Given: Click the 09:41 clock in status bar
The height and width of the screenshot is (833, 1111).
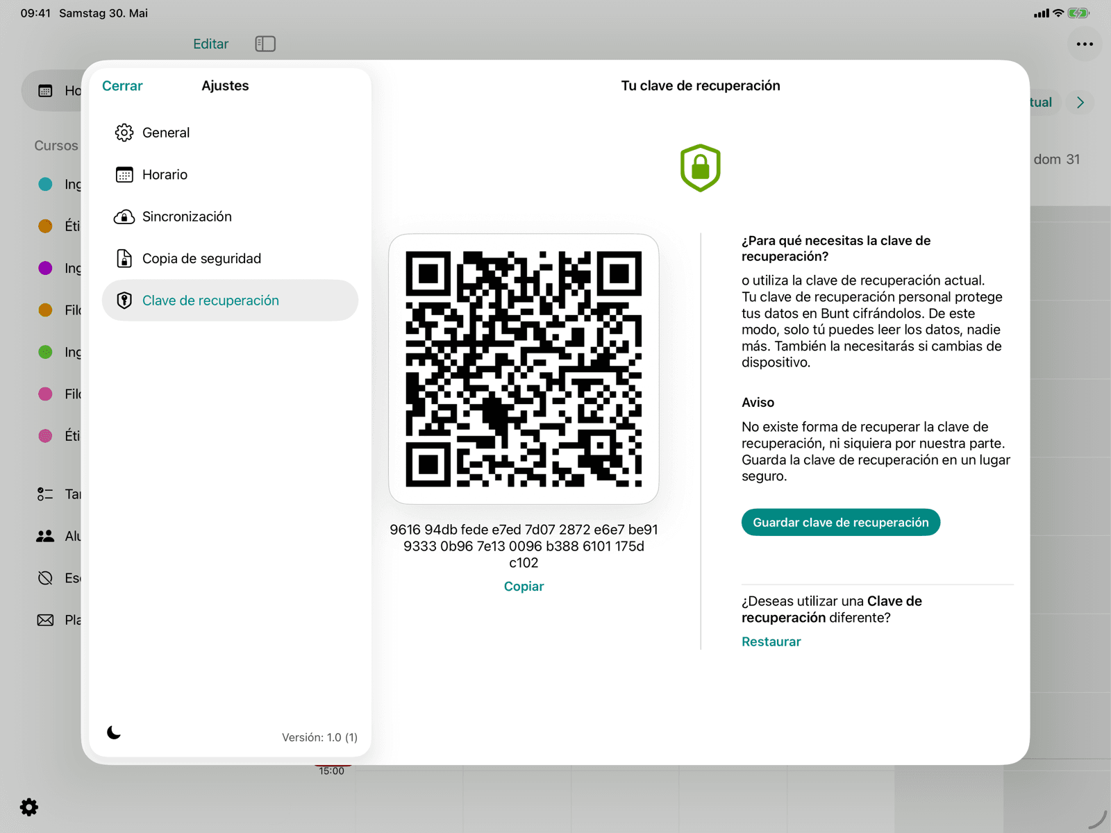Looking at the screenshot, I should point(35,13).
